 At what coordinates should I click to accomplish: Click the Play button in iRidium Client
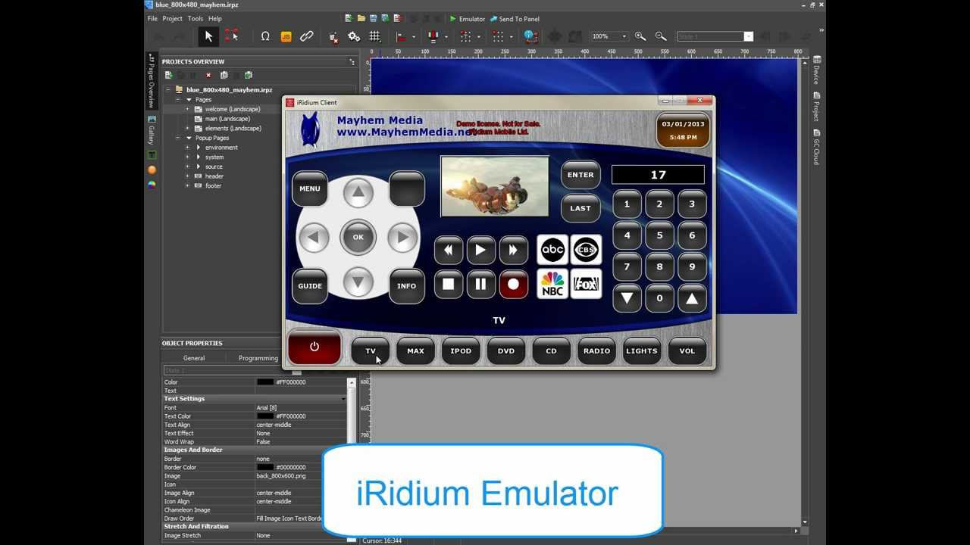[481, 250]
